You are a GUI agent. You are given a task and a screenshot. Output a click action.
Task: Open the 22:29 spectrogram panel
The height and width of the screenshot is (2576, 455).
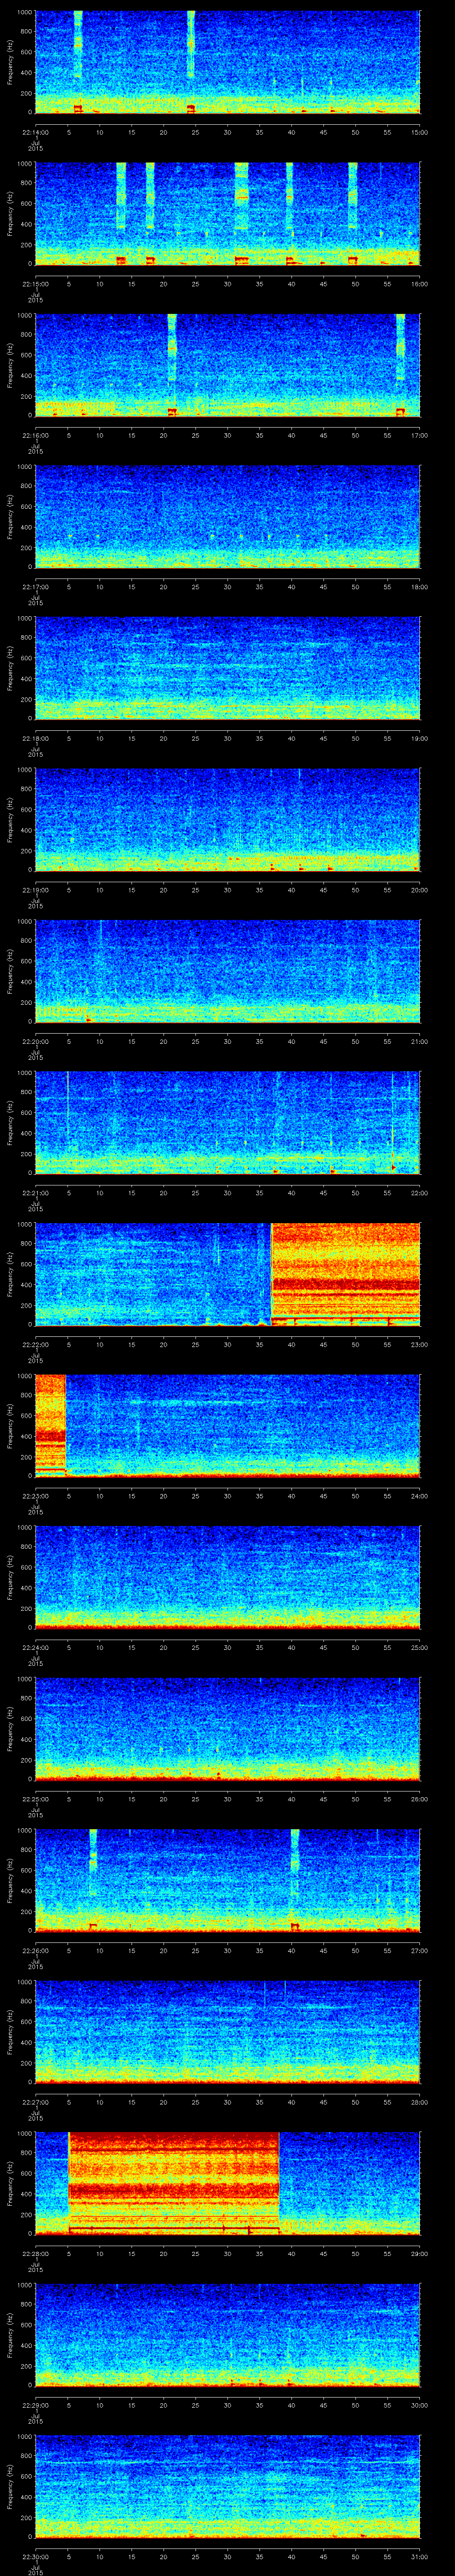pyautogui.click(x=227, y=2334)
